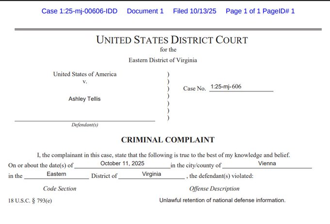The width and height of the screenshot is (330, 224).
Task: Click the 18 U.S.C. § 793(e) code text
Action: click(x=30, y=201)
